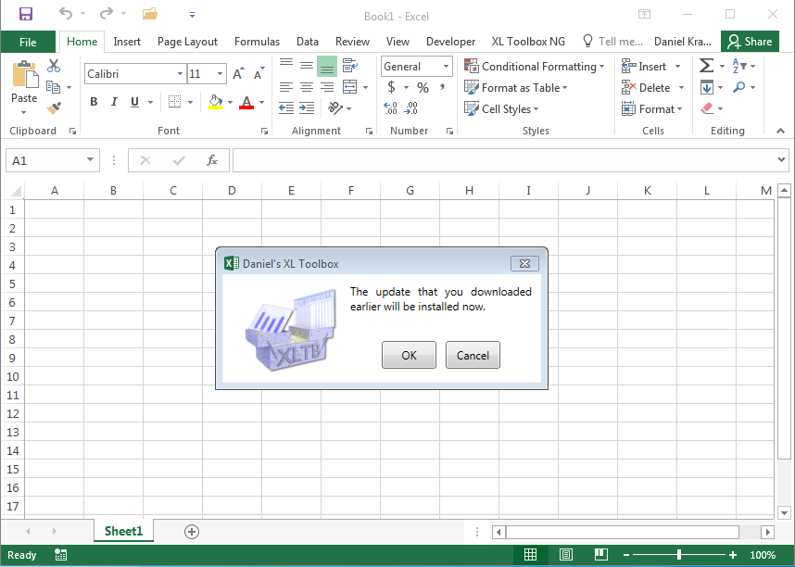Click the Undo arrow icon
Image resolution: width=795 pixels, height=567 pixels.
[x=66, y=13]
